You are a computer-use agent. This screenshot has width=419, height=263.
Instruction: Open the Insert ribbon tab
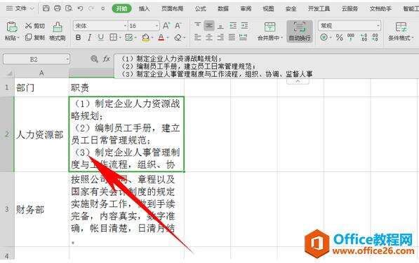click(x=144, y=8)
